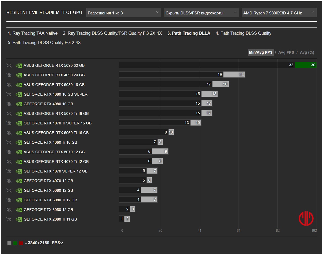Click the gray legend color swatch
Image resolution: width=323 pixels, height=255 pixels.
9,243
